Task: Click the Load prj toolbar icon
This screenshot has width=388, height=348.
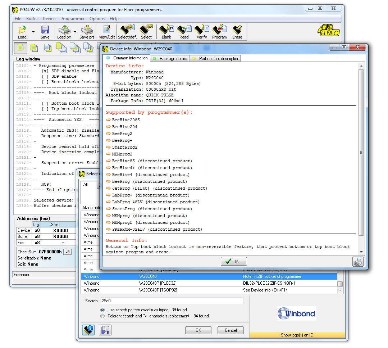Action: 64,32
